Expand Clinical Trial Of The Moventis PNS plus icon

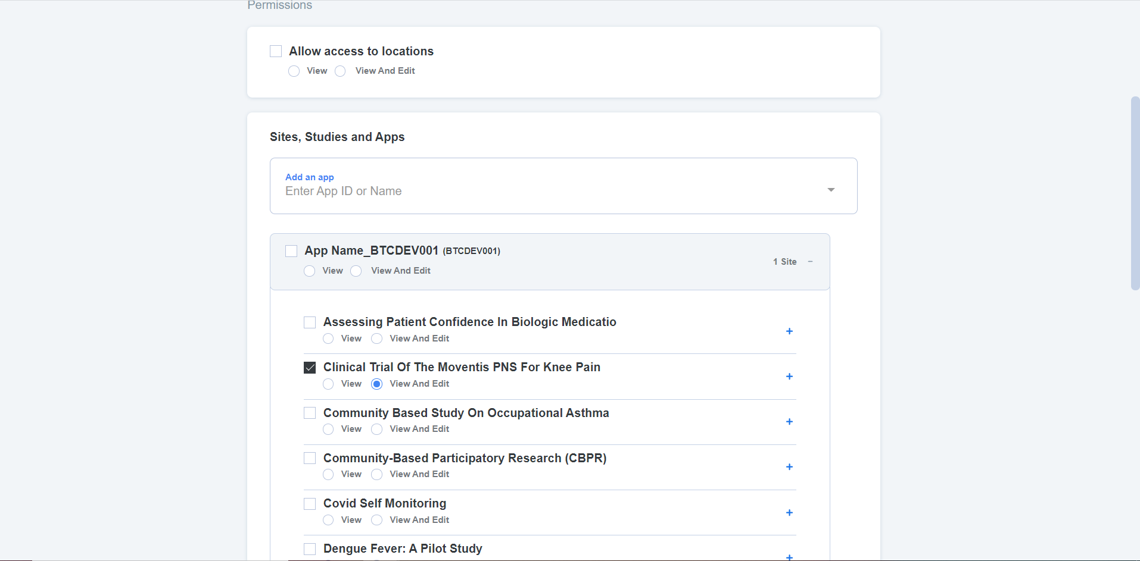pos(789,377)
